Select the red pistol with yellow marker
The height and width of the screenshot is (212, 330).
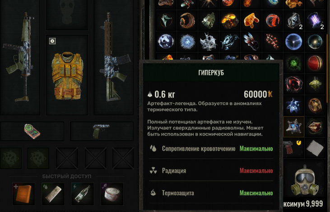(x=294, y=148)
